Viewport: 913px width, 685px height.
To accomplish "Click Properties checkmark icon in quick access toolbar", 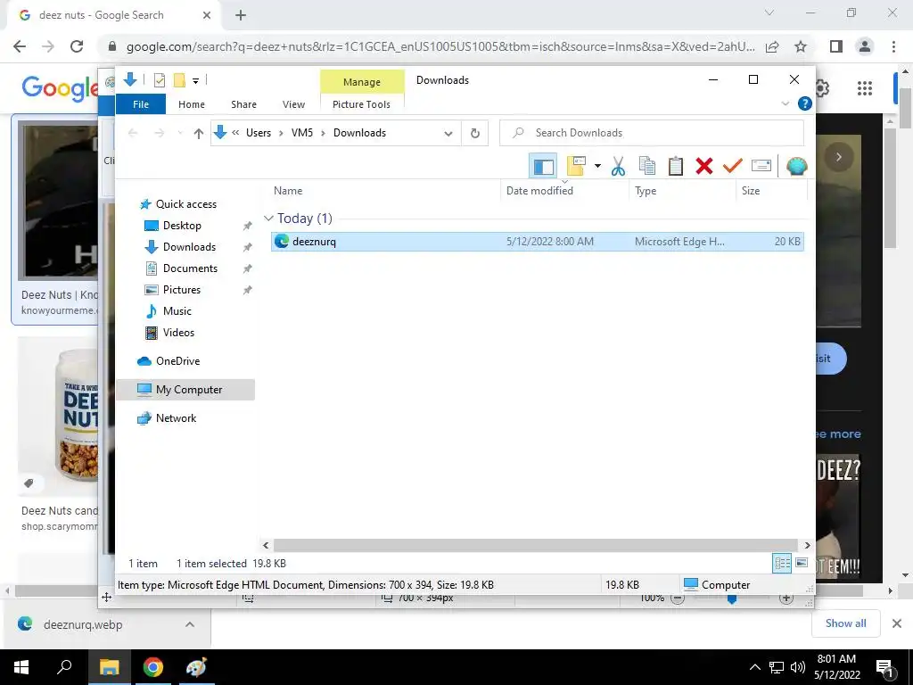I will [x=159, y=80].
